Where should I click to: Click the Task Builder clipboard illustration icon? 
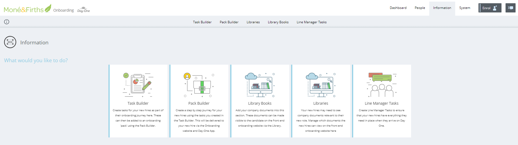138,85
